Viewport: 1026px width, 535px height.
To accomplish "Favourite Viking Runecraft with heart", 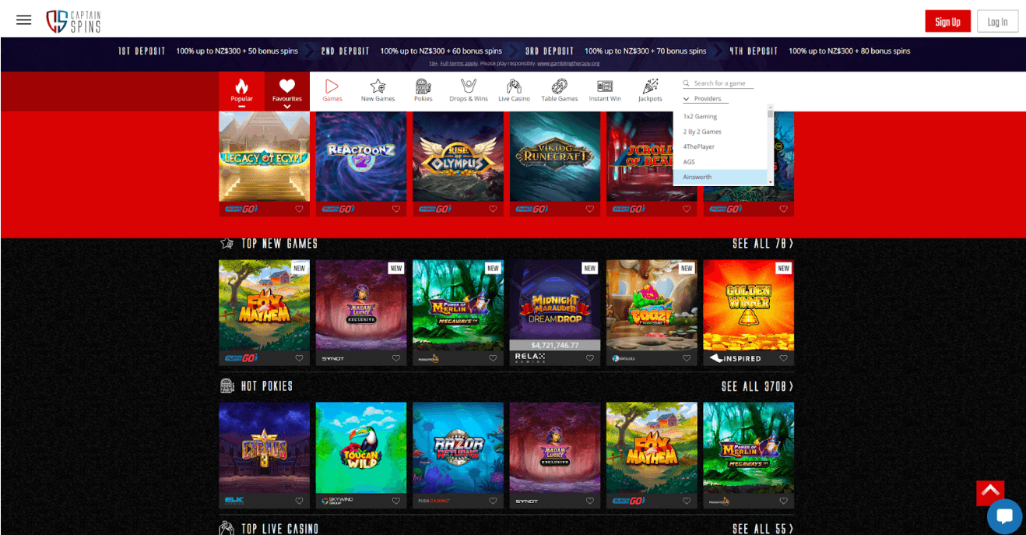I will coord(589,209).
